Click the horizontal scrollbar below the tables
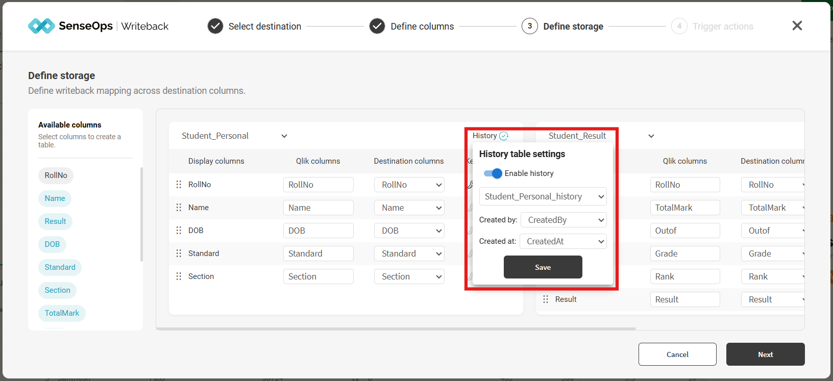The width and height of the screenshot is (833, 381). 396,329
